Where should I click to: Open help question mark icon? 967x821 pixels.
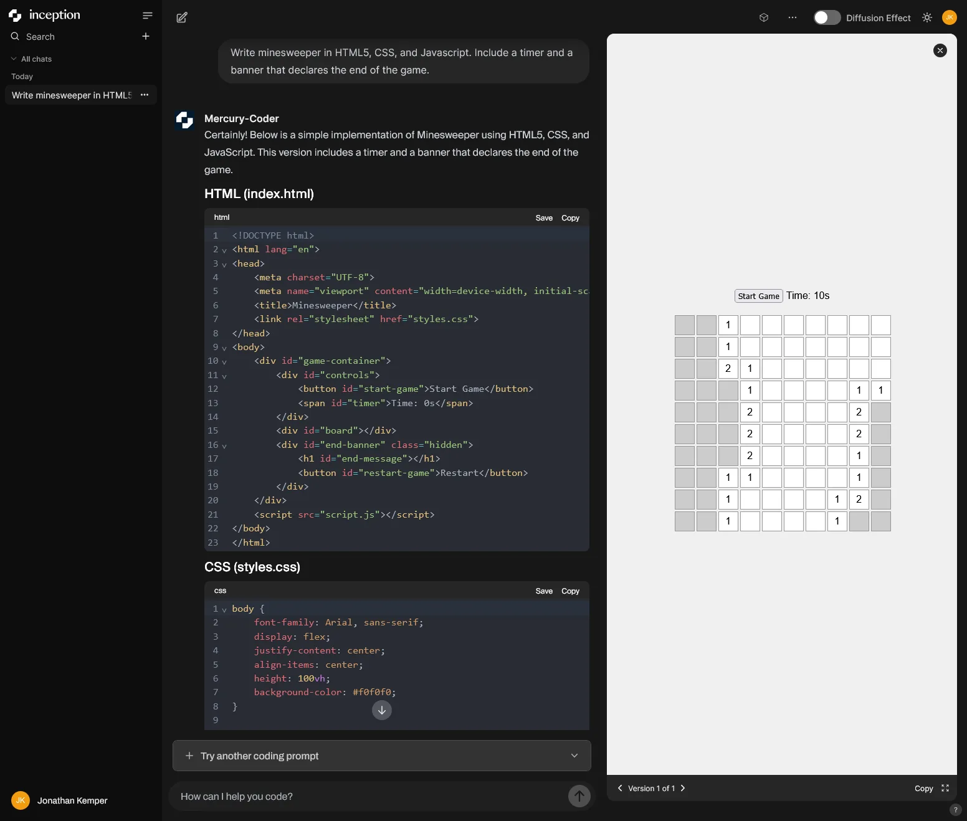pyautogui.click(x=956, y=810)
